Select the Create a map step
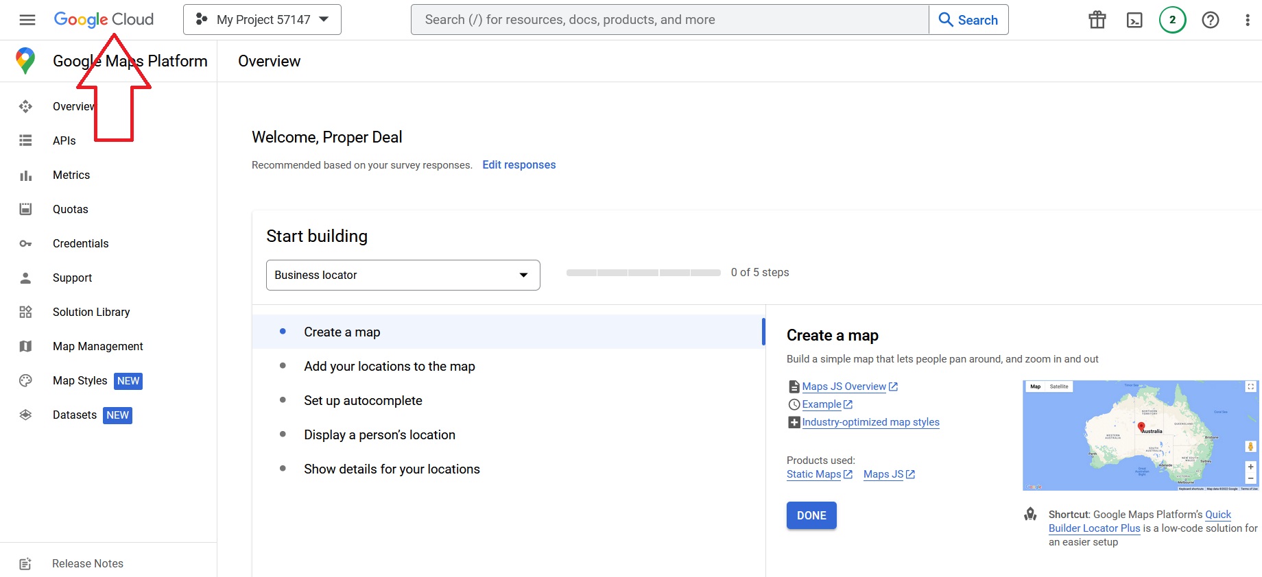Viewport: 1262px width, 577px height. 509,332
